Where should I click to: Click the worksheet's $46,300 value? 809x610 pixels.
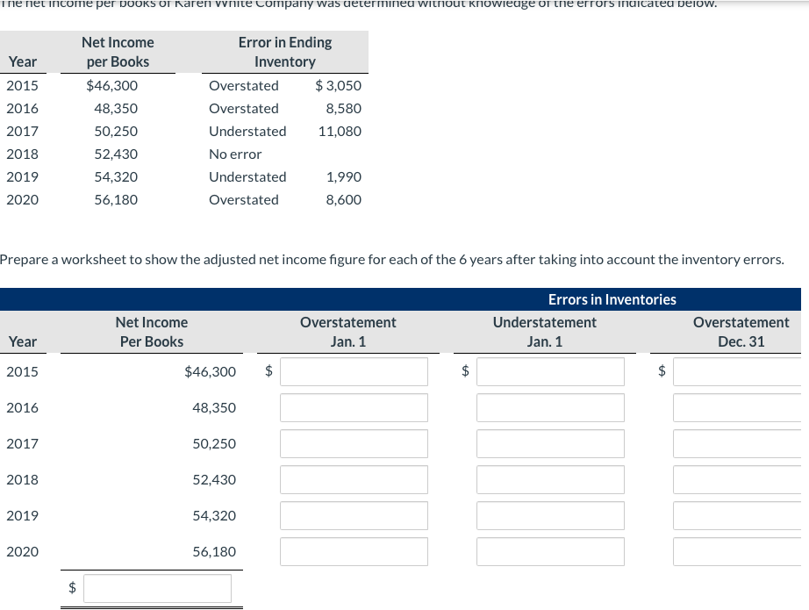[x=211, y=371]
